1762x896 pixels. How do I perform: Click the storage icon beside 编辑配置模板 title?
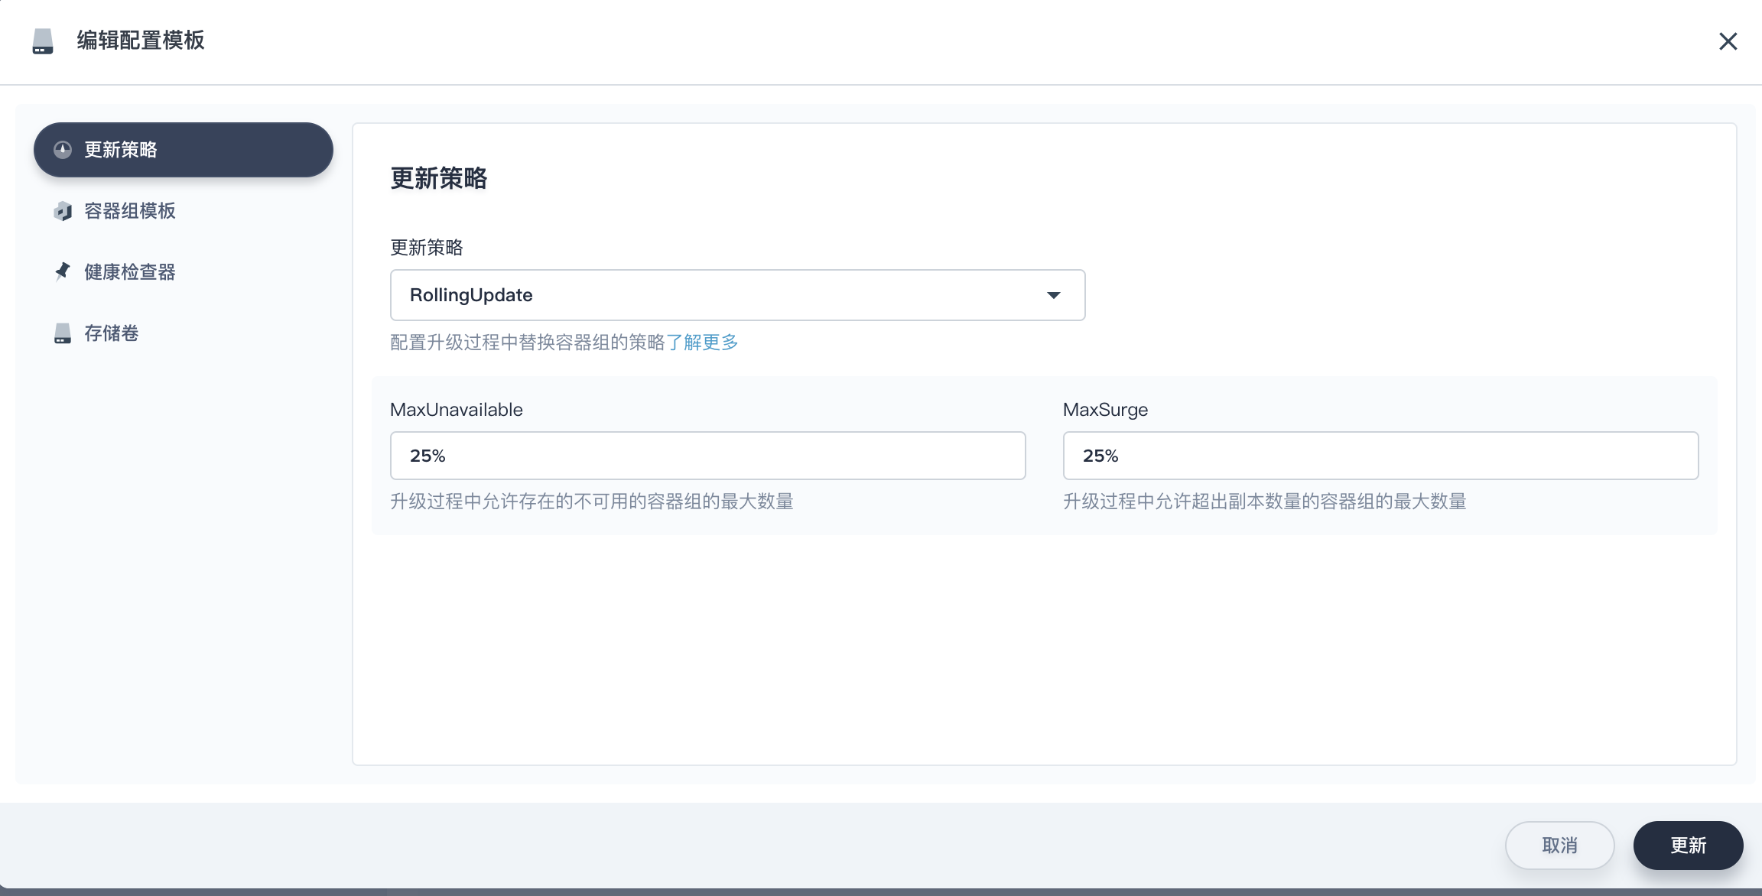(x=43, y=41)
